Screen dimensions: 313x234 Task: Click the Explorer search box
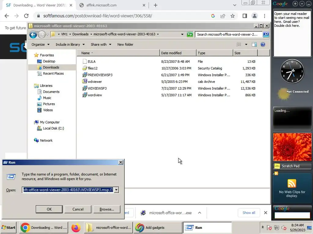click(229, 34)
